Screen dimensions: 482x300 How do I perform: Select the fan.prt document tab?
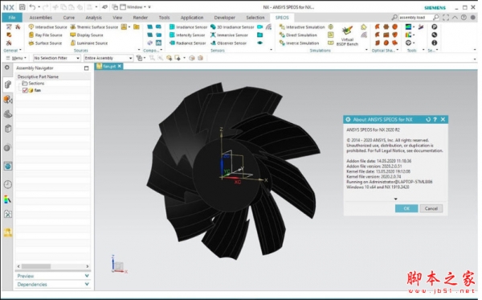(x=109, y=66)
